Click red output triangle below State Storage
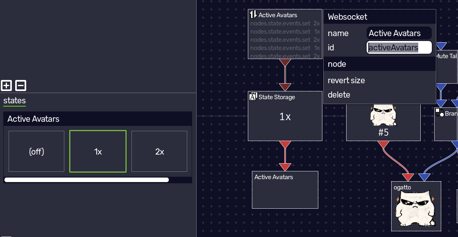Screen dimensions: 458x237 (x=285, y=145)
